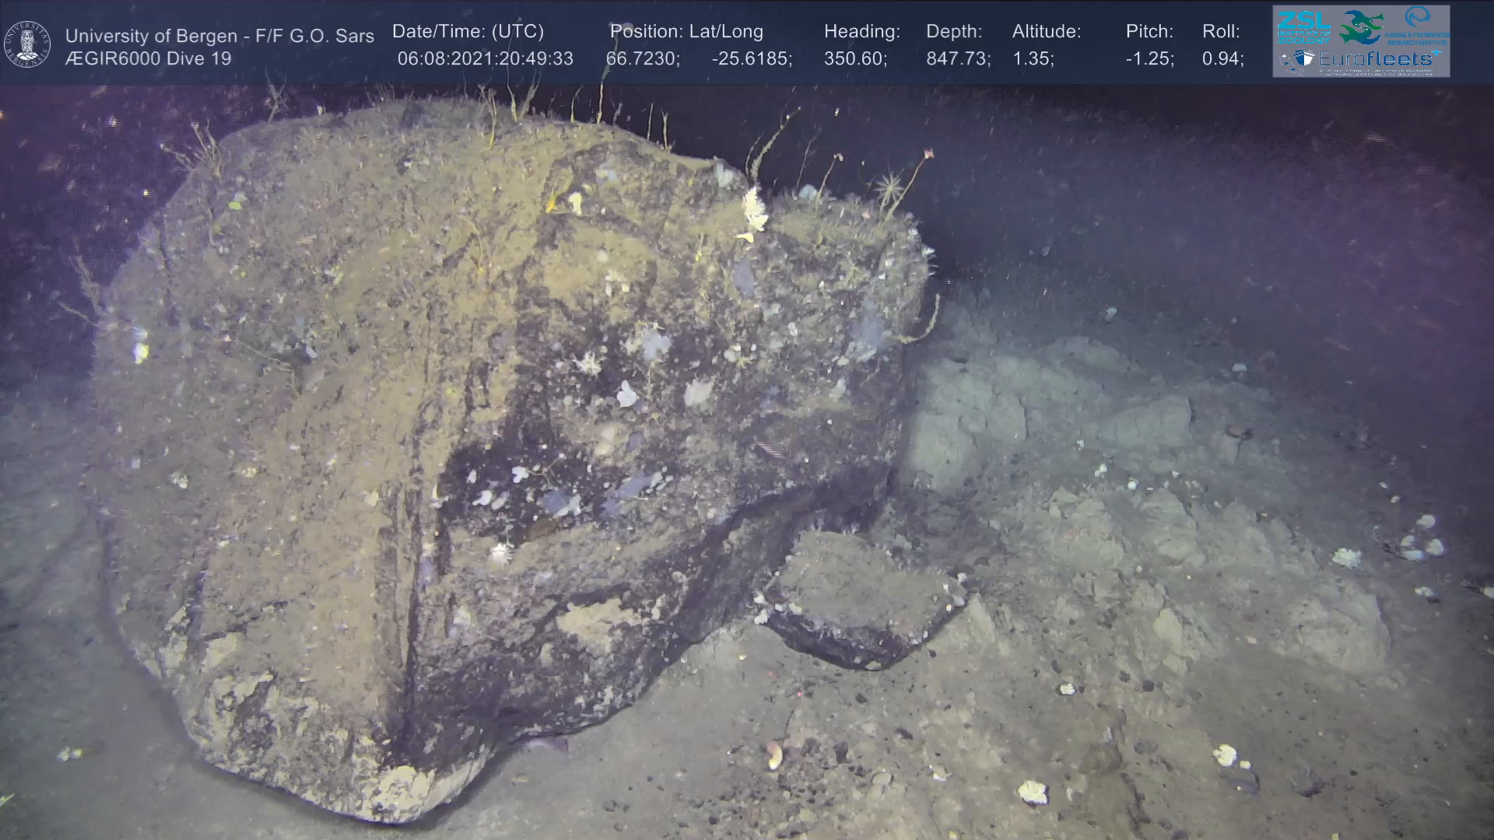
Task: Click the pitch value -1.25
Action: coord(1149,59)
